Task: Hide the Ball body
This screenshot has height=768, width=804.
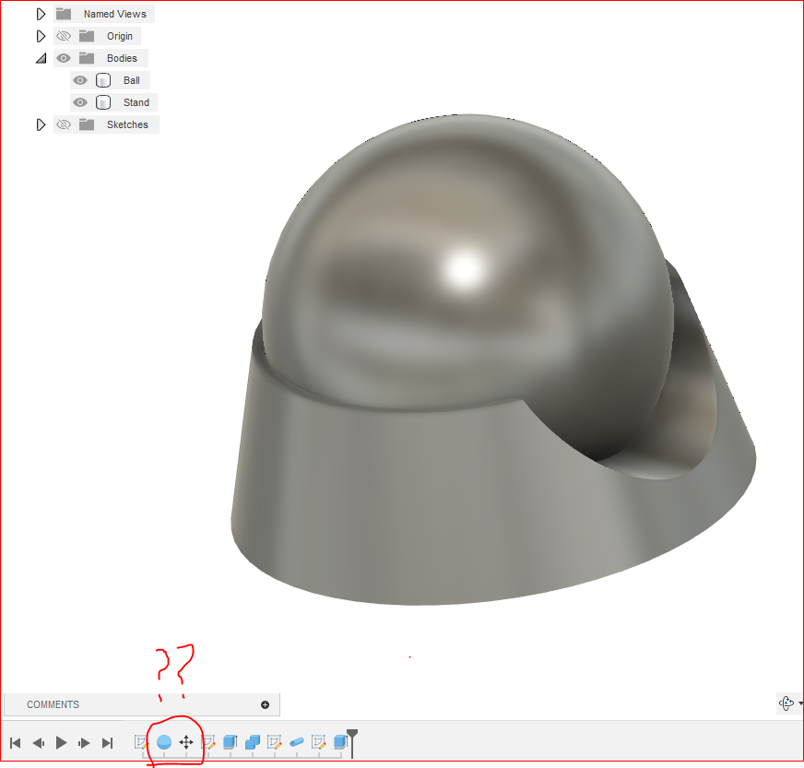Action: click(x=80, y=80)
